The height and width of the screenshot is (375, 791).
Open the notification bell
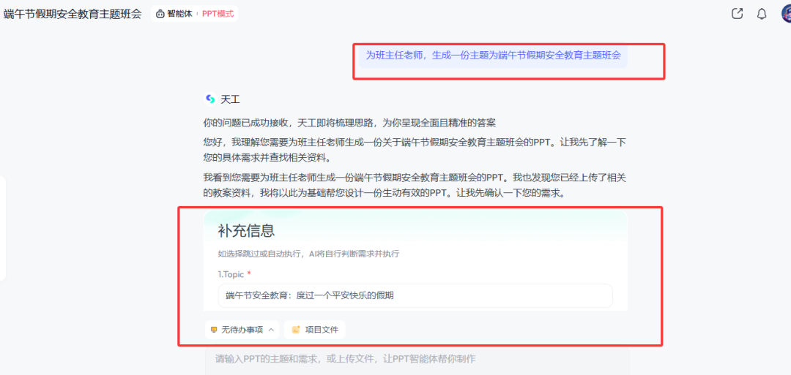point(762,14)
